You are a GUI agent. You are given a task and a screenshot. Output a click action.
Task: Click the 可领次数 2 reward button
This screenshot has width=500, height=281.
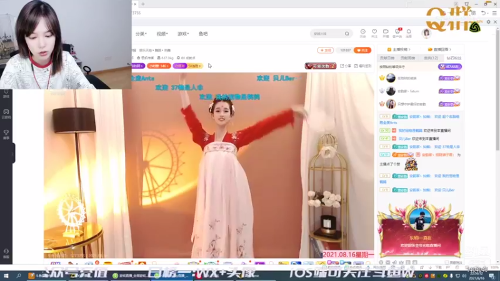pos(321,66)
